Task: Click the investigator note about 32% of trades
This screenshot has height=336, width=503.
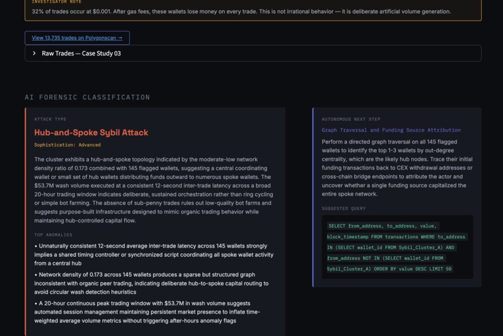Action: [242, 11]
